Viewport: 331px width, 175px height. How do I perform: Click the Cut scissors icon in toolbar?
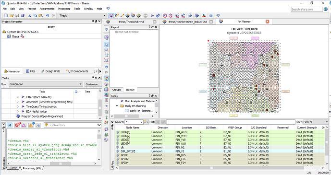coord(29,16)
